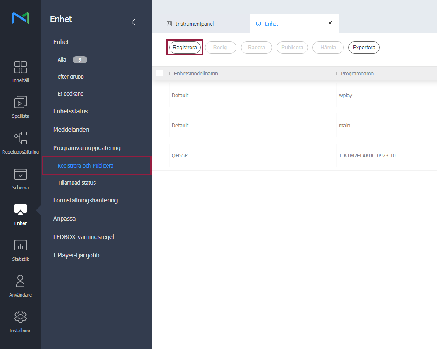Click the Exportera button

(x=364, y=48)
